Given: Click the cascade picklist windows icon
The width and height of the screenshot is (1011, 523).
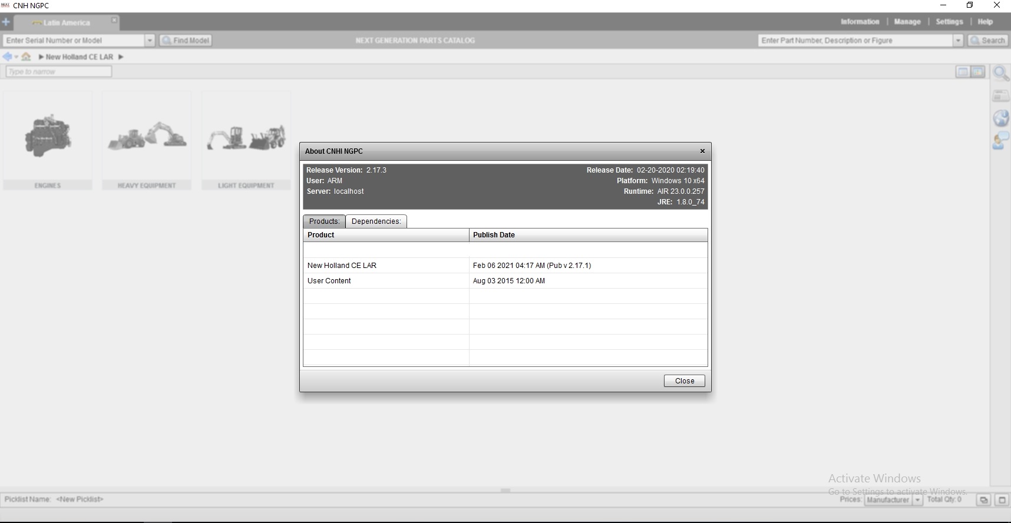Looking at the screenshot, I should [x=983, y=500].
